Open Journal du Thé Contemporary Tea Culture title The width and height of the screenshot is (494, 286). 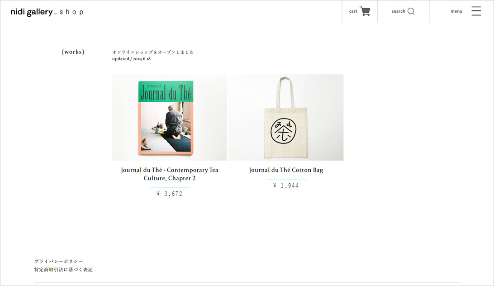(x=170, y=174)
